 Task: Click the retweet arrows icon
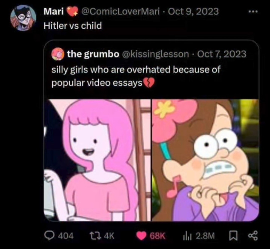[x=95, y=236]
